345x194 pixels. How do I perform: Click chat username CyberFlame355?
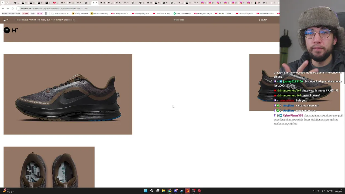(293, 116)
